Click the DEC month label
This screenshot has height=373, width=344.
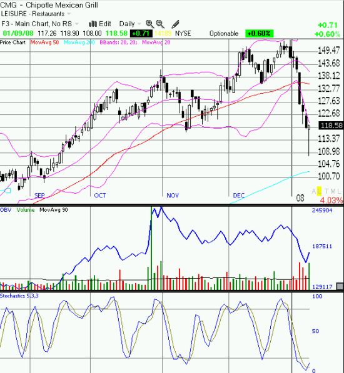coord(238,196)
